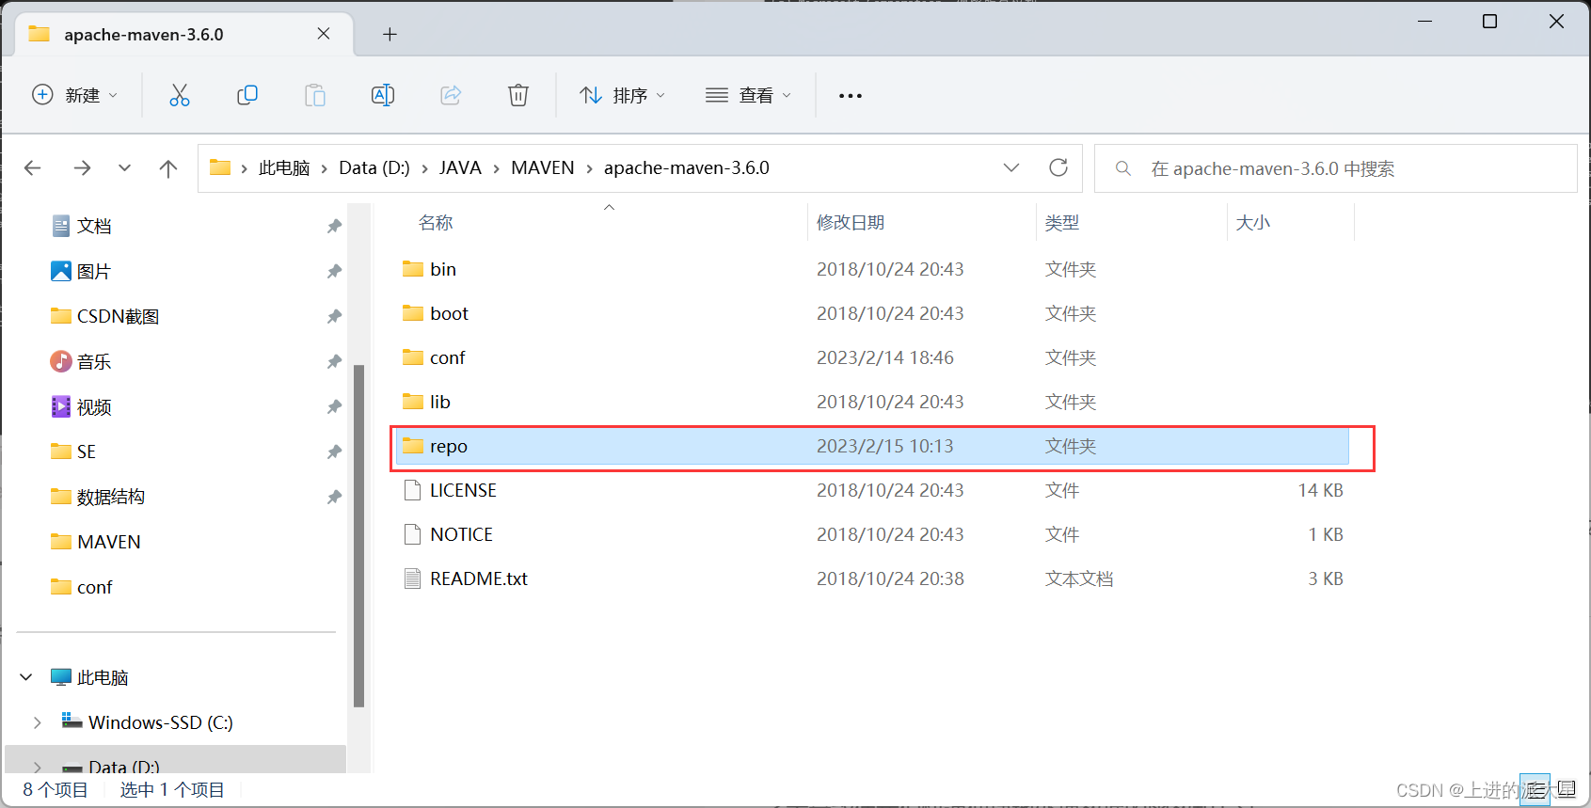Select the LICENSE file icon

point(412,490)
